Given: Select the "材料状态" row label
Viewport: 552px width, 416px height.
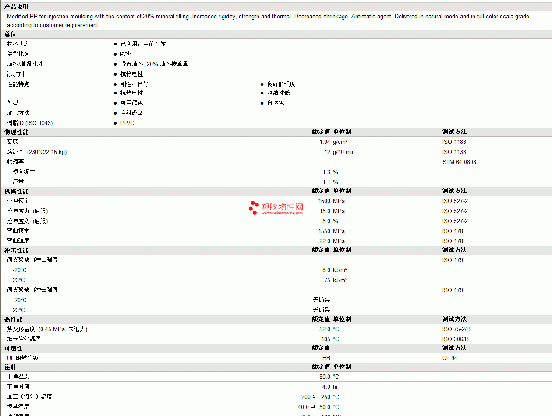Looking at the screenshot, I should pyautogui.click(x=18, y=44).
